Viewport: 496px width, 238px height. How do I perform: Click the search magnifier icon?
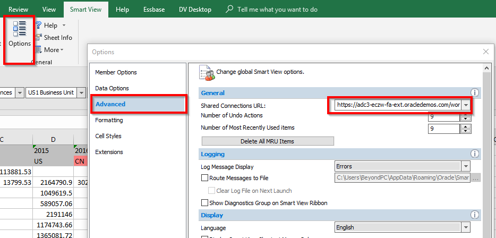[229, 9]
